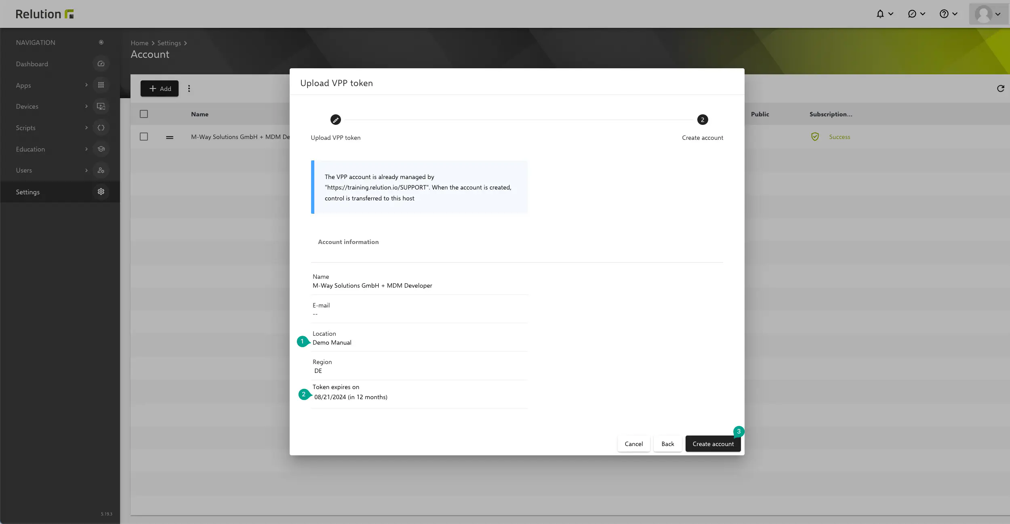
Task: Click the Education graduation cap icon
Action: click(x=101, y=149)
